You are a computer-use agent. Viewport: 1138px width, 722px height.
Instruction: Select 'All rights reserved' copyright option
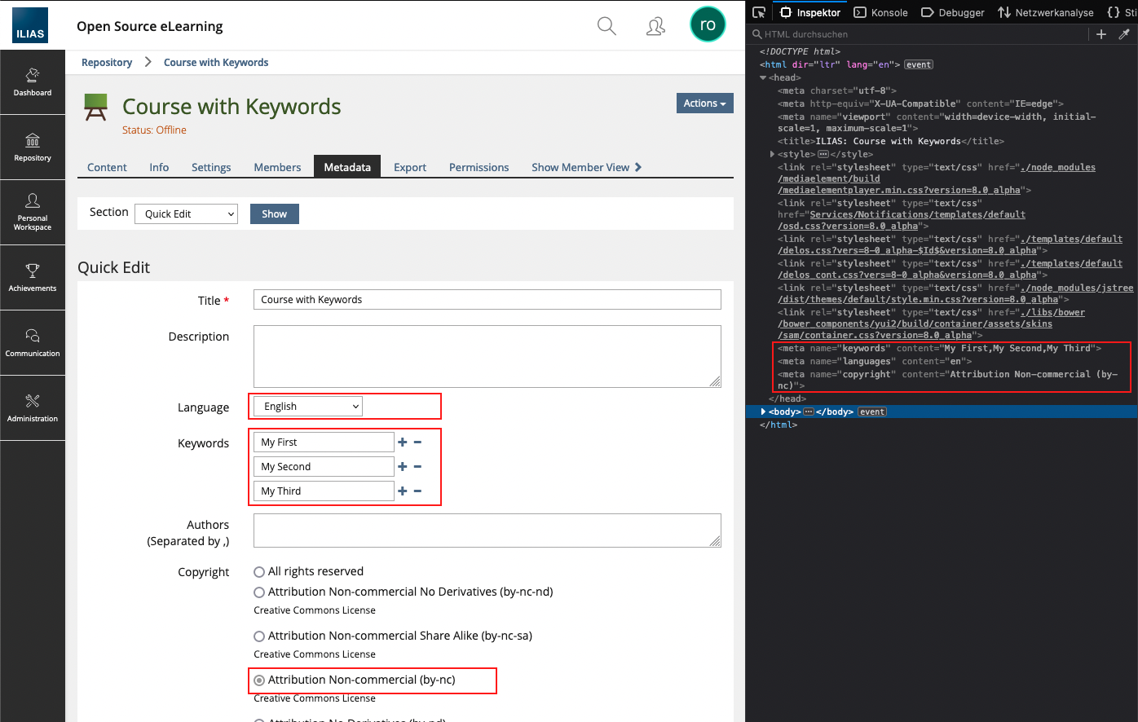[x=259, y=572]
